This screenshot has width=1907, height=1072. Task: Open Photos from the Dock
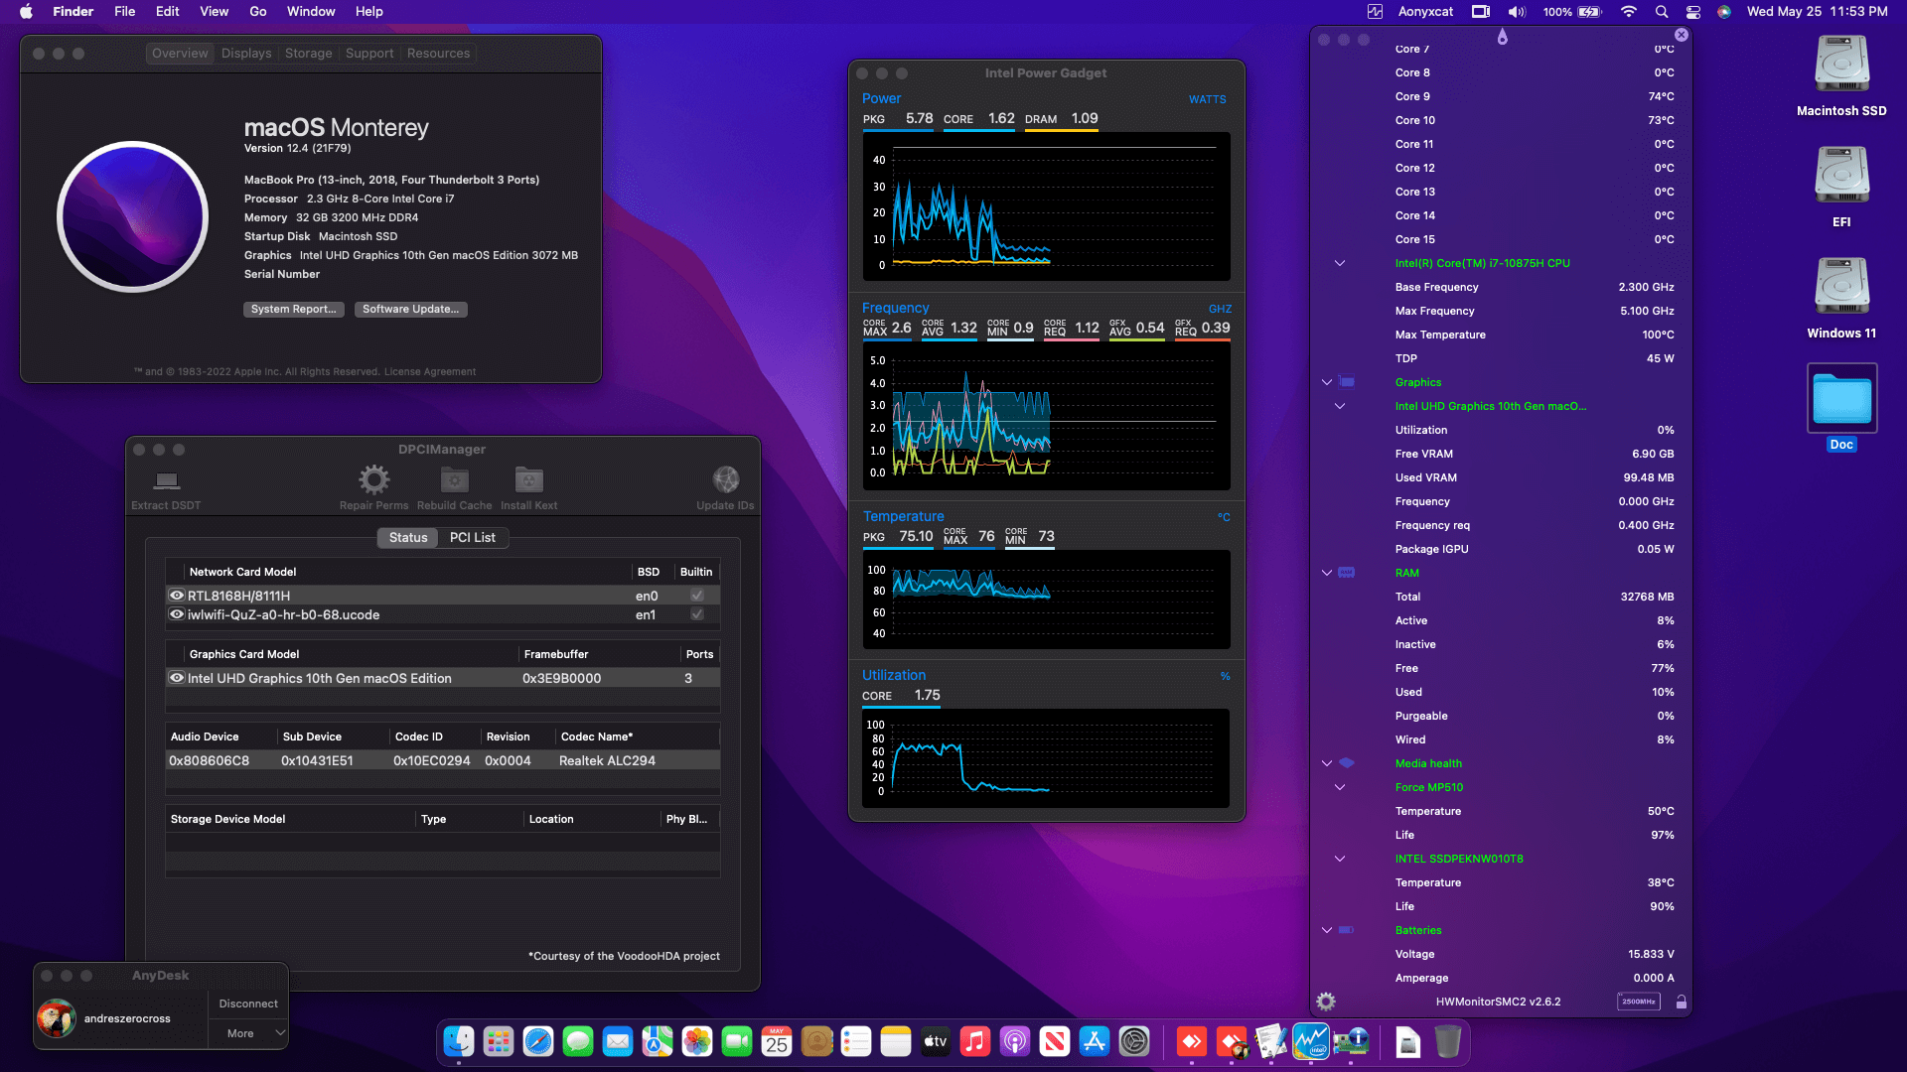pos(697,1041)
